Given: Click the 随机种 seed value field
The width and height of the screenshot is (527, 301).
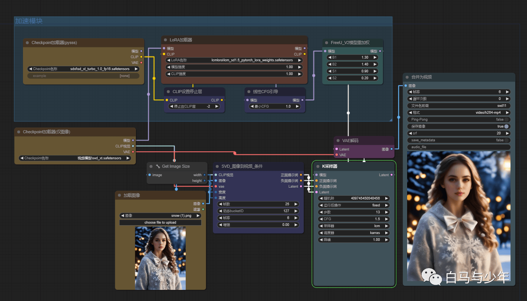Looking at the screenshot, I should [x=354, y=198].
